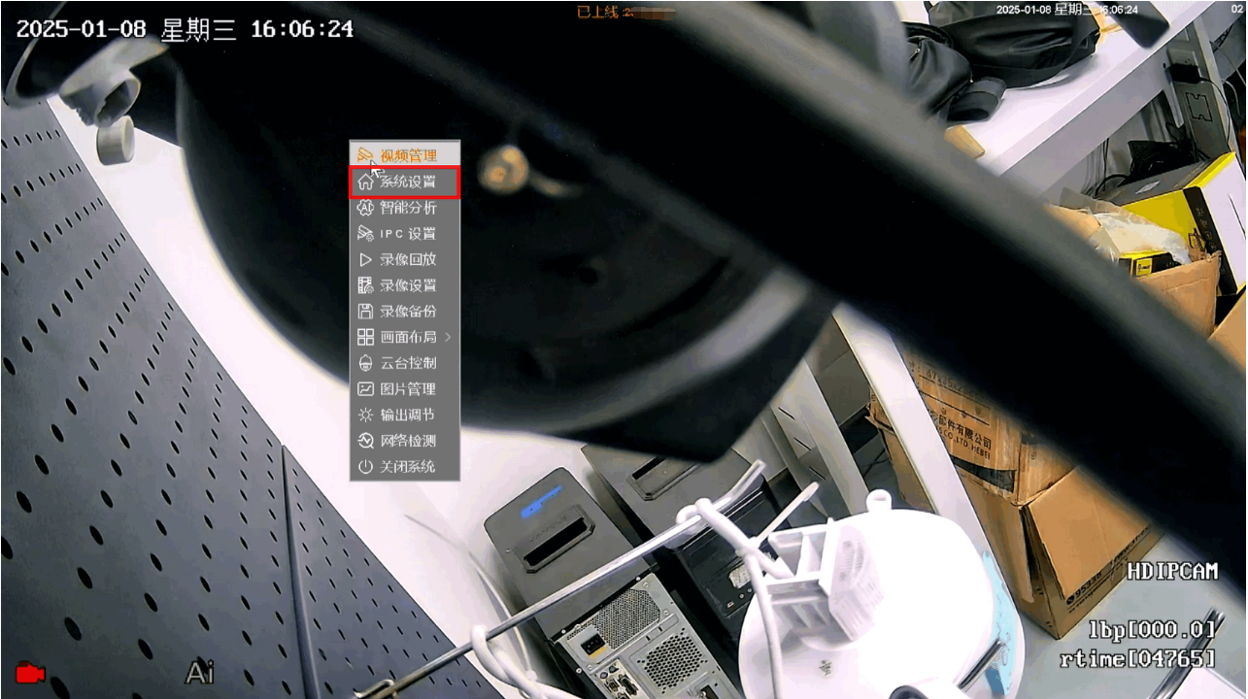Click the large date-time overlay 2025-01-08
Viewport: 1248px width, 699px height.
tap(185, 29)
